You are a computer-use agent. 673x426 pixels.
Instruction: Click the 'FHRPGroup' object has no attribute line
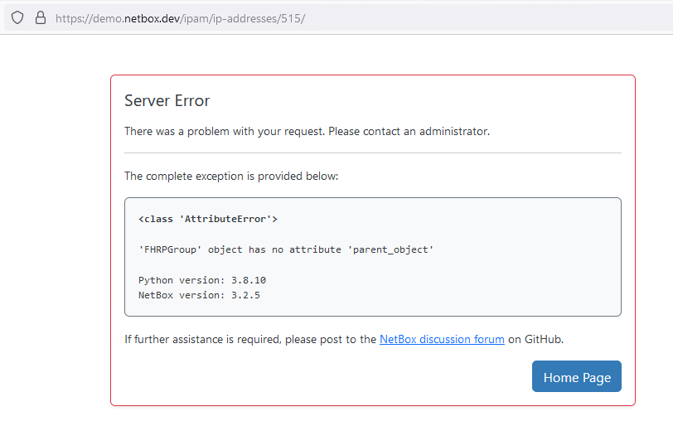(286, 249)
